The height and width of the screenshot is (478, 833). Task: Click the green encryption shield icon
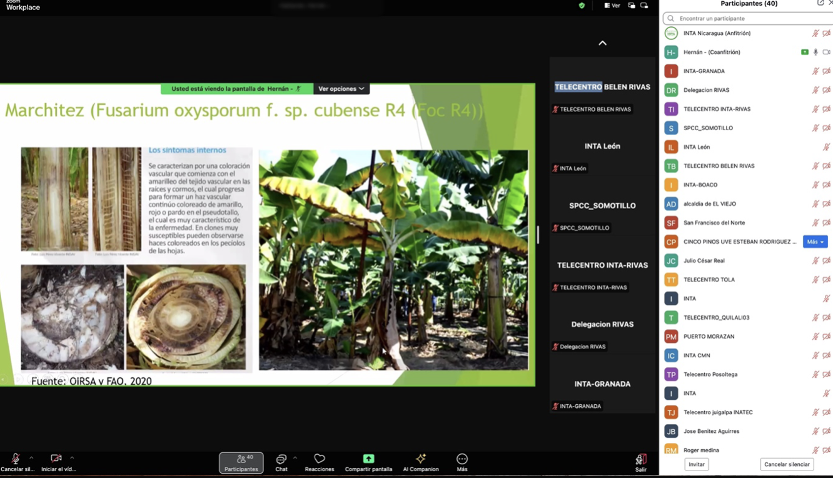pyautogui.click(x=582, y=6)
